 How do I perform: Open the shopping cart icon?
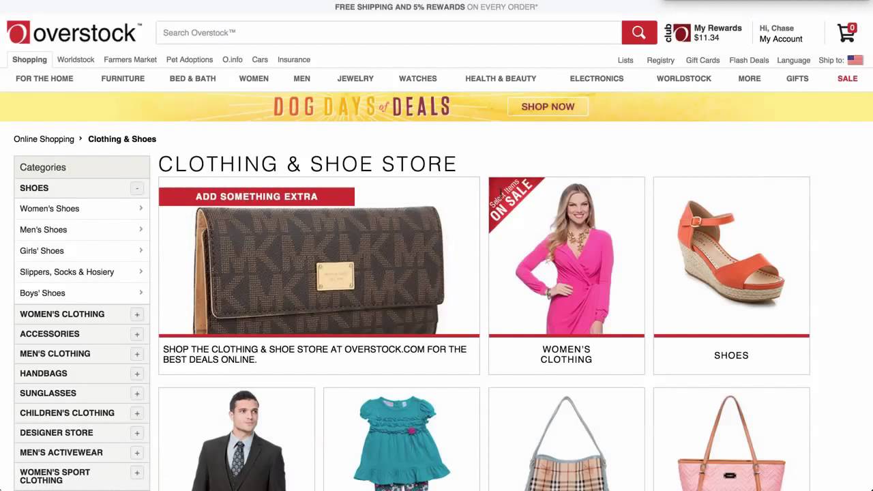point(847,32)
